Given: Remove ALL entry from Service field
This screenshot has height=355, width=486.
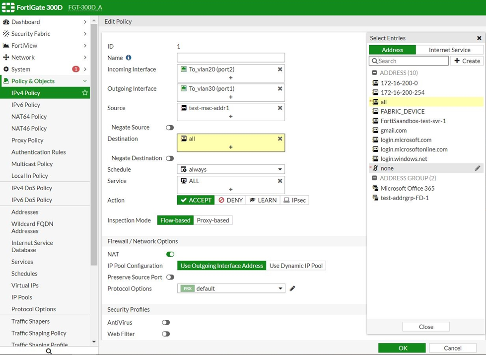Looking at the screenshot, I should click(280, 181).
